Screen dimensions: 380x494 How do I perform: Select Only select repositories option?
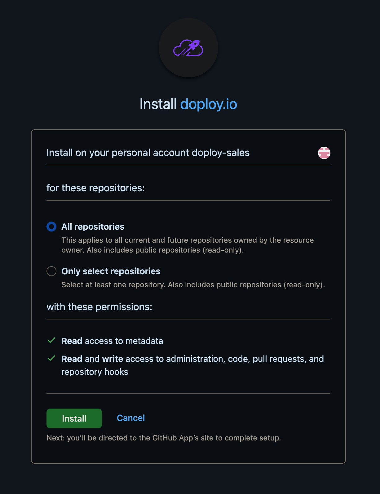[x=51, y=271]
